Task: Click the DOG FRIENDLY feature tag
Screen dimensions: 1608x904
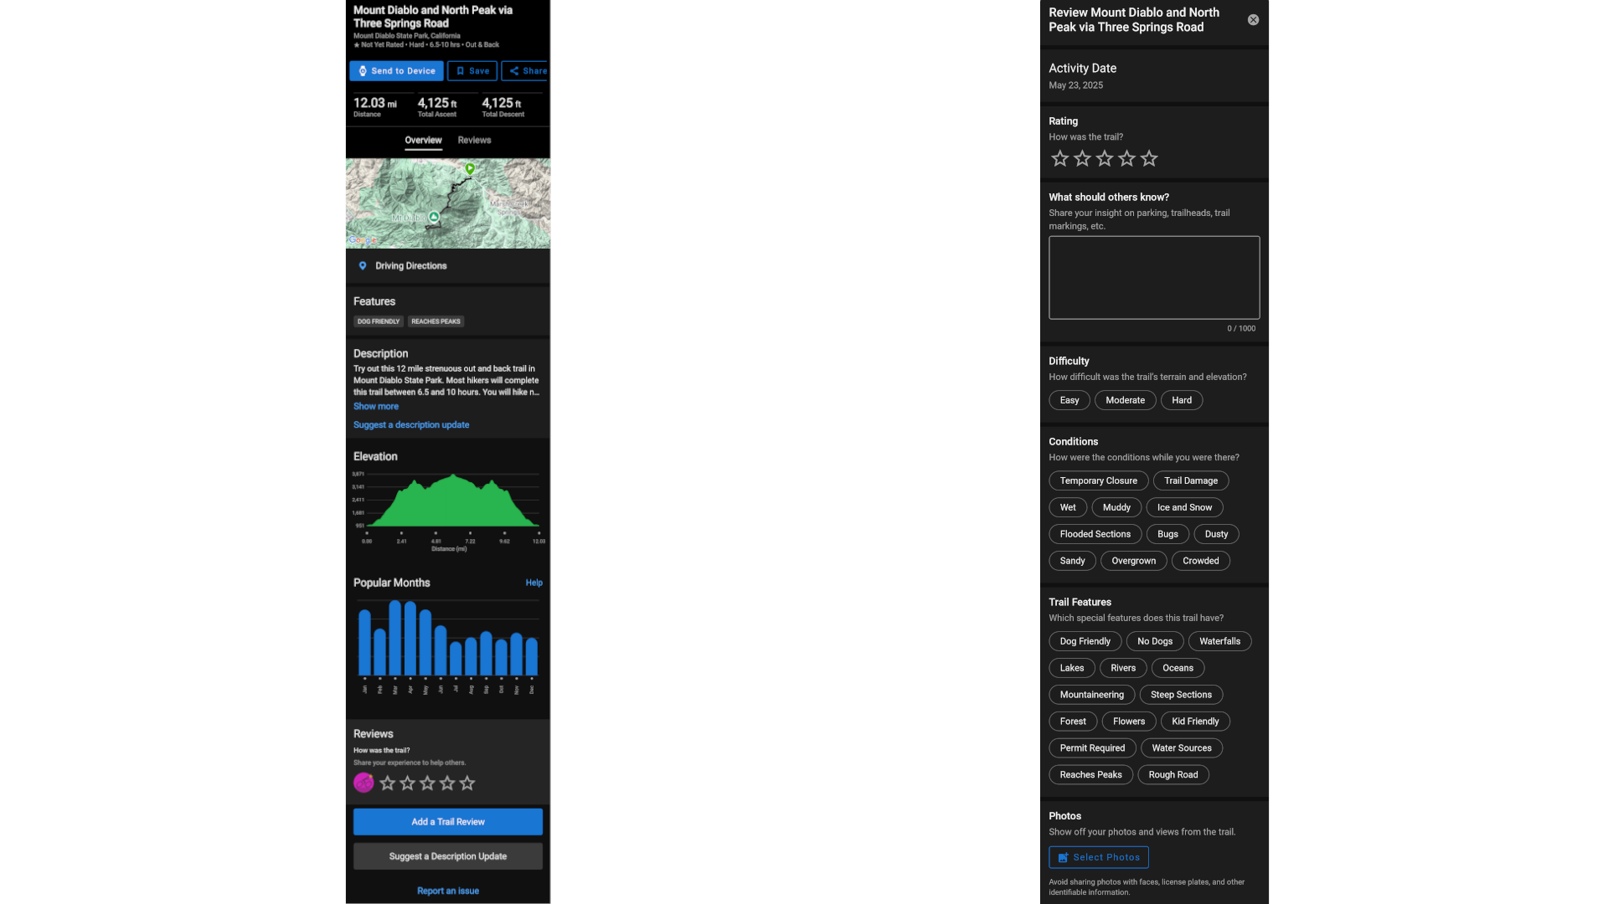Action: click(x=379, y=321)
